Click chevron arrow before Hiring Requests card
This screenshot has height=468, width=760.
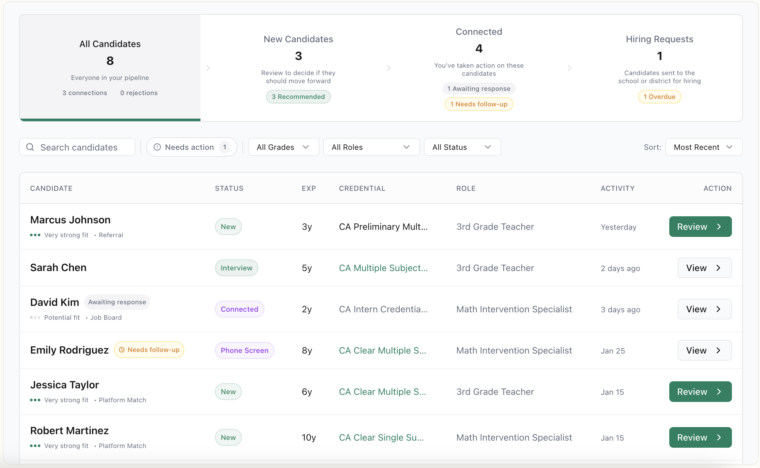coord(569,68)
